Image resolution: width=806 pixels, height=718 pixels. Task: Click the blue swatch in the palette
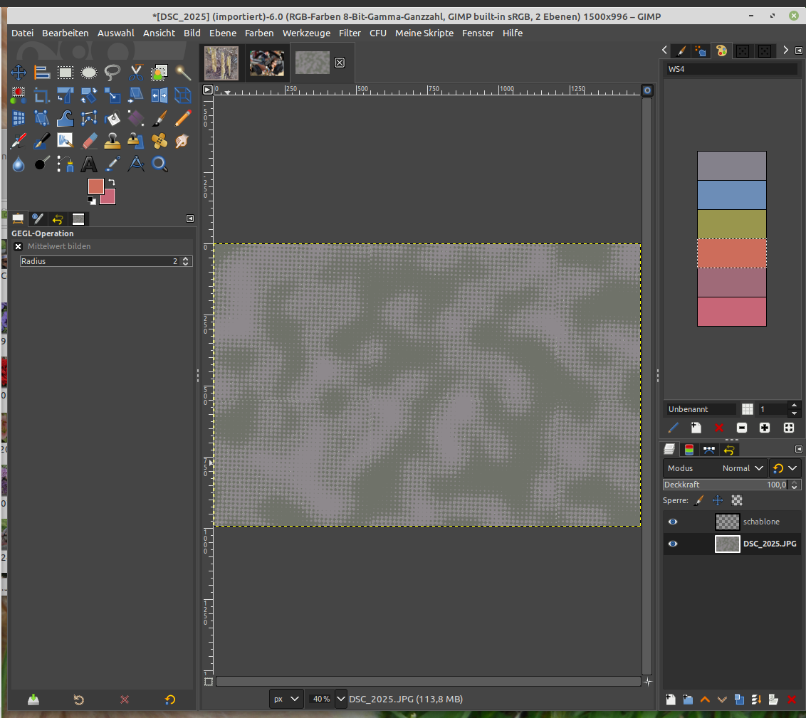point(731,195)
